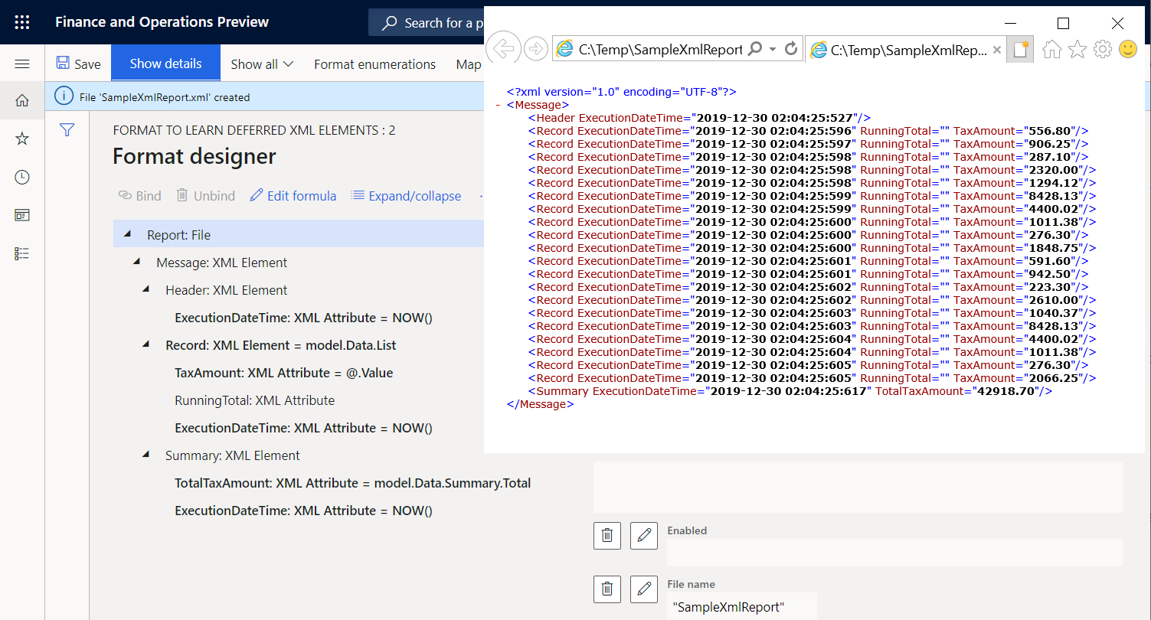Select Summary's ExecutionDateTime = NOW() attribute

303,511
